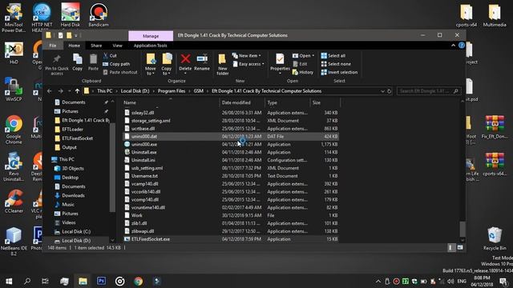This screenshot has height=288, width=513.
Task: Switch to the Share ribbon tab
Action: pyautogui.click(x=96, y=46)
